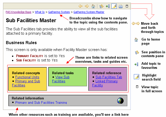Open the What Is breadcrumb link
The width and height of the screenshot is (166, 117).
(40, 12)
